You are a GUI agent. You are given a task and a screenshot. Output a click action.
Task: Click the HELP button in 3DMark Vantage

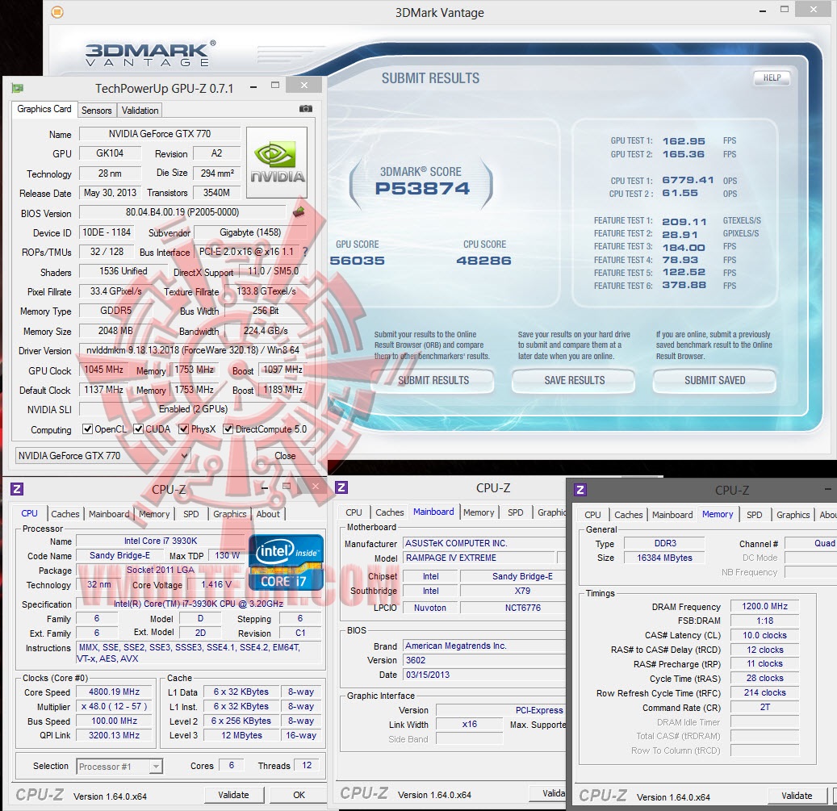772,78
